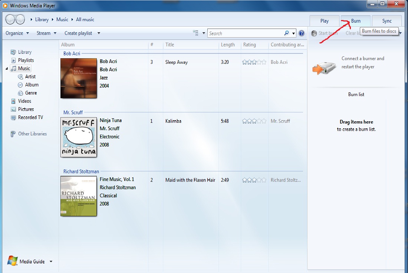Click the Media Guide Windows logo icon

point(12,261)
